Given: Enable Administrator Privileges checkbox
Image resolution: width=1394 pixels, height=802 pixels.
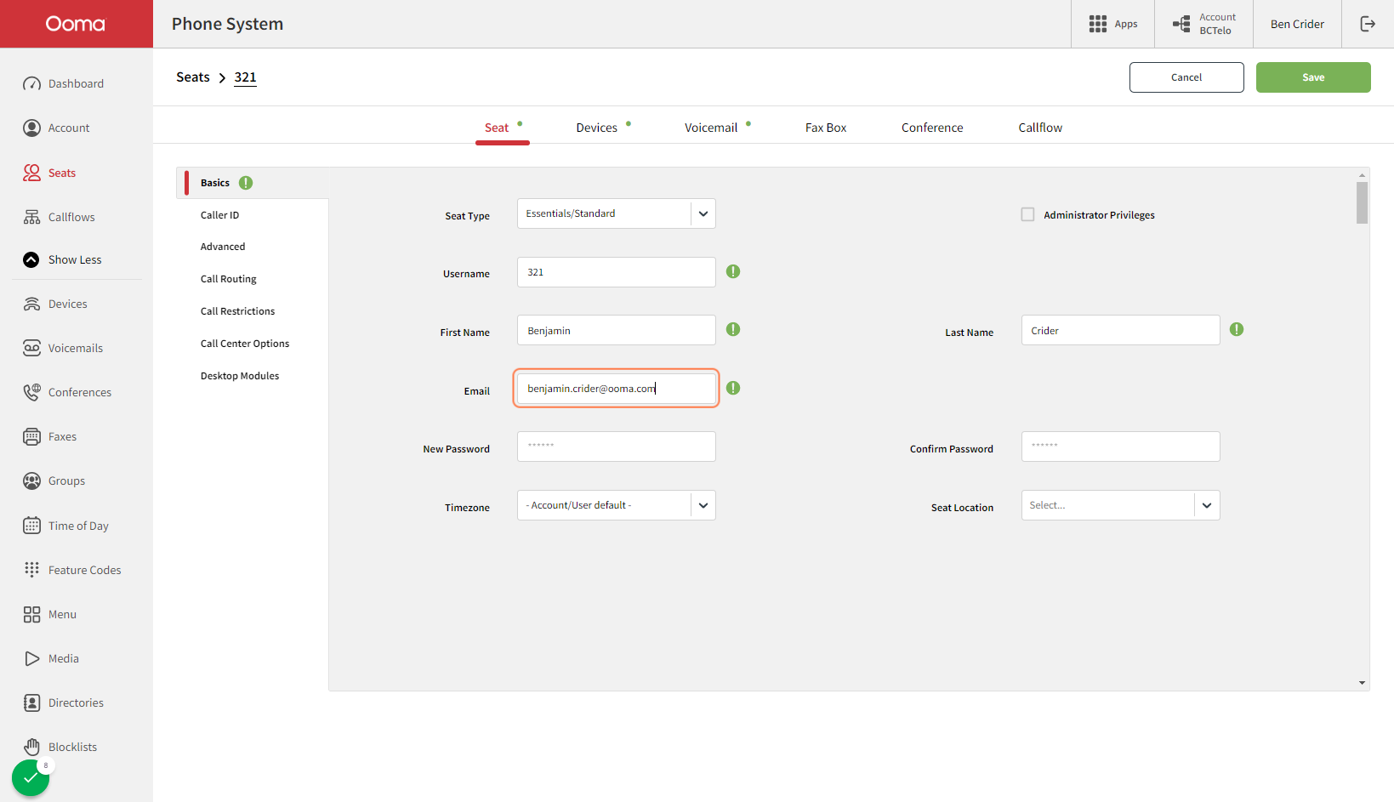Looking at the screenshot, I should [x=1027, y=214].
